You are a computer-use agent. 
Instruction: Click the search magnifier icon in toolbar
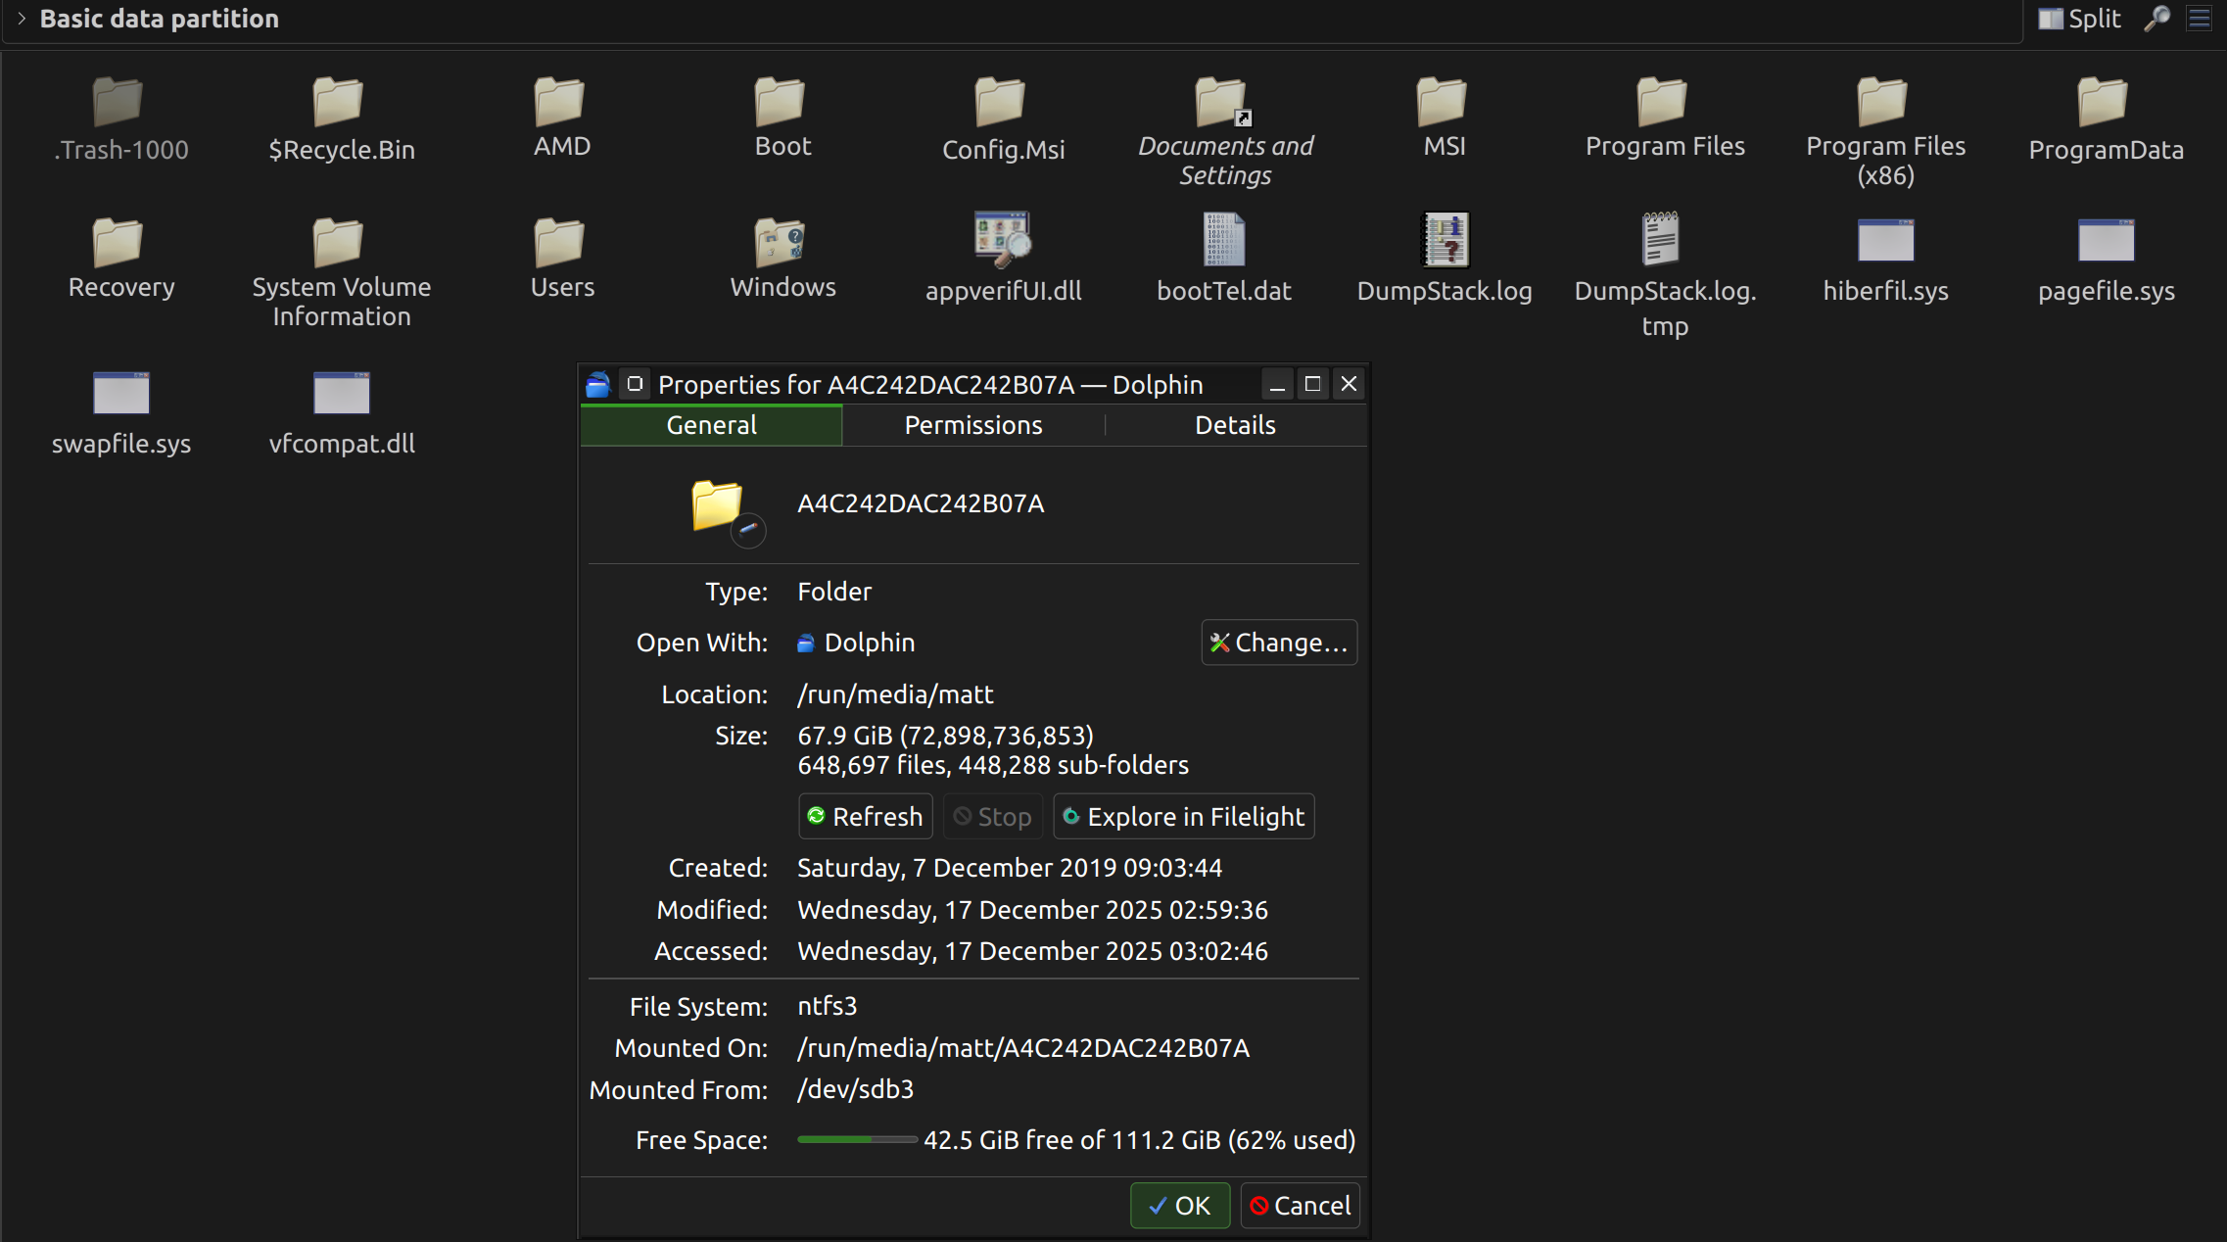tap(2156, 19)
